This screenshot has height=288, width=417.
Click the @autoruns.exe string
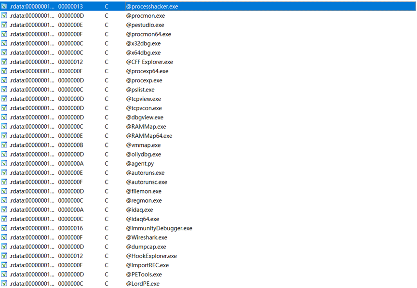145,173
